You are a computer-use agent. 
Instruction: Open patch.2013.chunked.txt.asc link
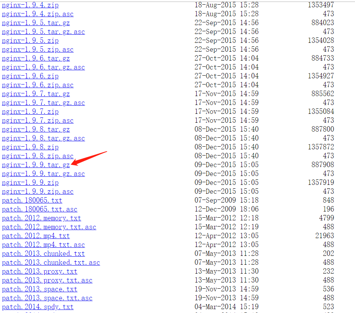click(51, 262)
